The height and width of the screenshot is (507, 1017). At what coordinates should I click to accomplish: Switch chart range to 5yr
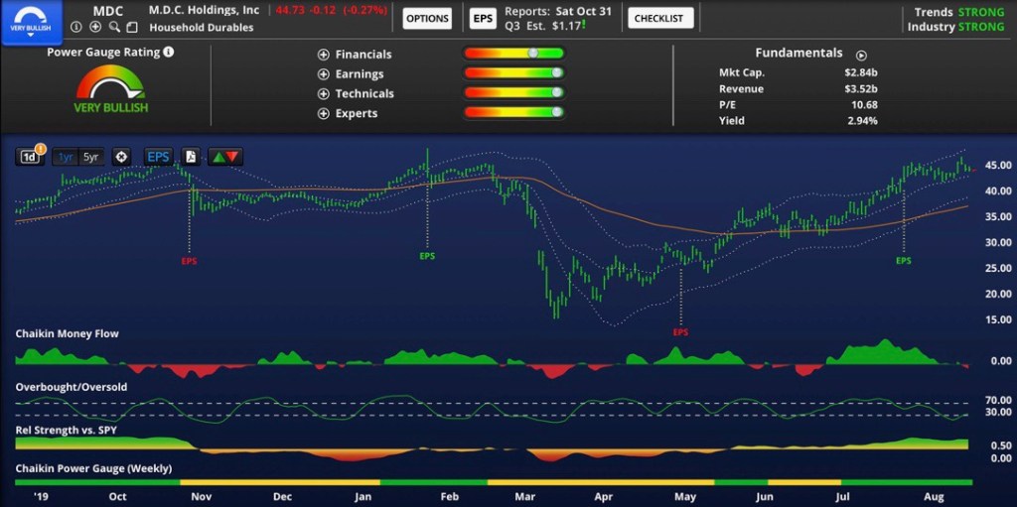[90, 157]
